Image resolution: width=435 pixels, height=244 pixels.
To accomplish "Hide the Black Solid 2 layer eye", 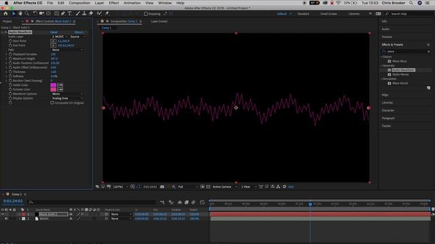I will tap(3, 214).
